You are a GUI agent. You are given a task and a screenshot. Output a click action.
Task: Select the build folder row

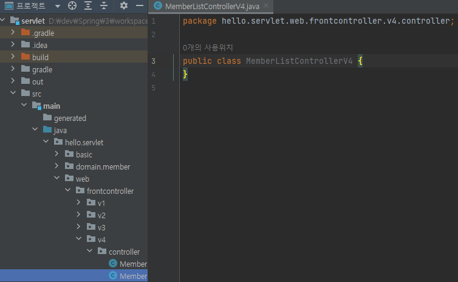coord(73,57)
